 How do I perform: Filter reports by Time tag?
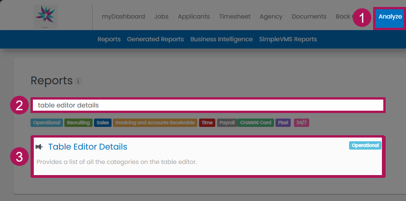click(x=207, y=123)
